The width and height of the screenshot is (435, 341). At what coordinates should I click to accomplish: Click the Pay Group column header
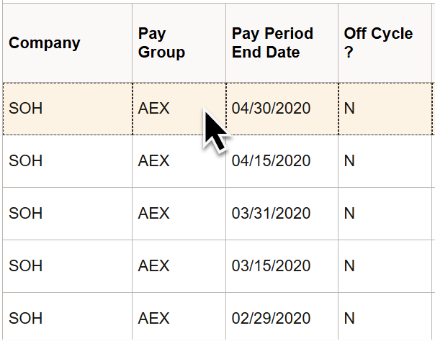coord(162,43)
